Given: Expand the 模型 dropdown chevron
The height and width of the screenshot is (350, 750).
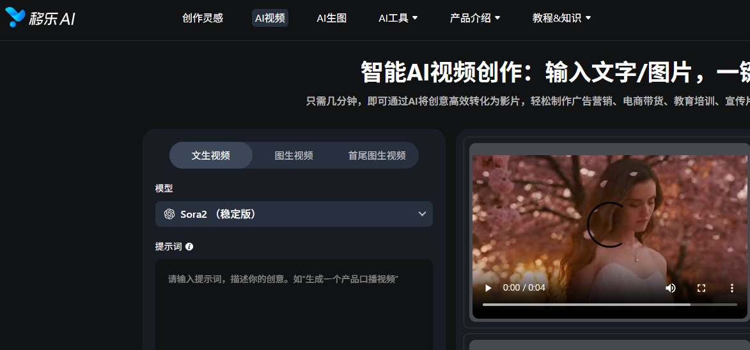Looking at the screenshot, I should [422, 214].
